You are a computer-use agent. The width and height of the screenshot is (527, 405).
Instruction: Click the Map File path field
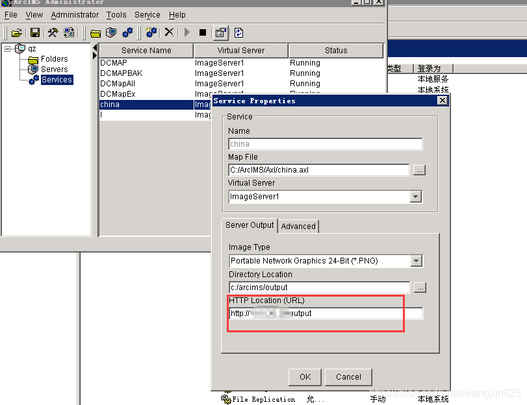click(x=318, y=170)
